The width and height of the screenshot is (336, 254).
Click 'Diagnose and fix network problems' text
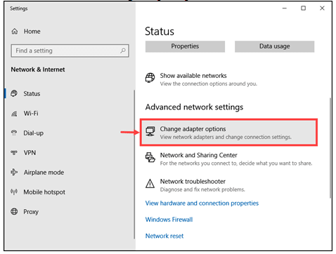click(202, 189)
